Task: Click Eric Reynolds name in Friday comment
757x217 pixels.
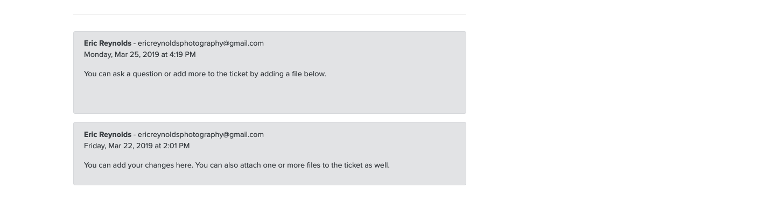Action: (x=108, y=135)
